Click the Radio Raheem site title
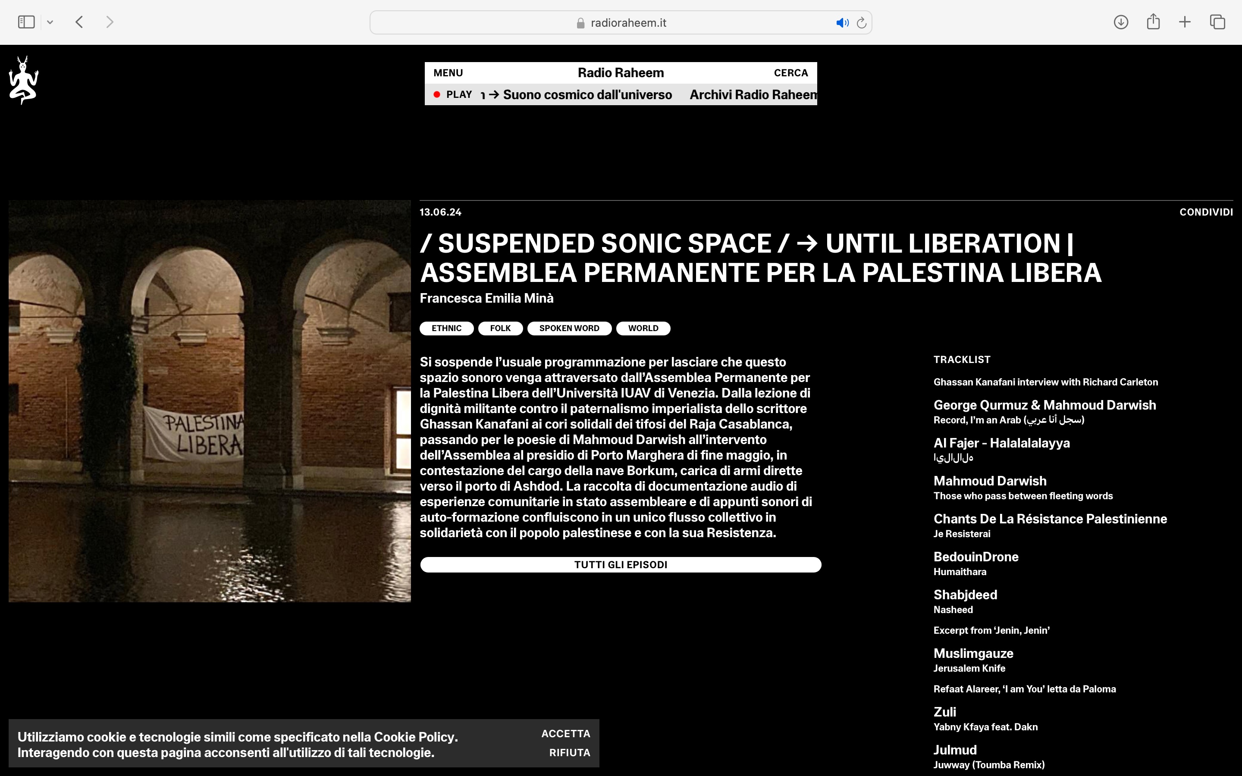 [x=621, y=73]
